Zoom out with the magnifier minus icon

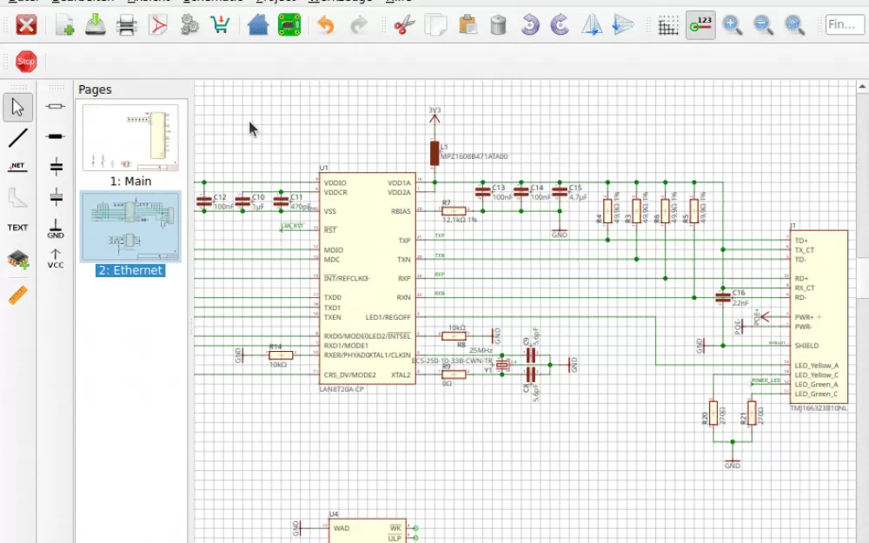[763, 25]
